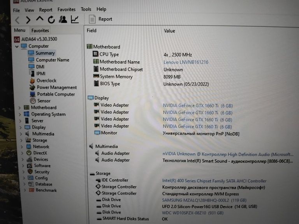299x224 pixels.
Task: Open the graph chart toolbar icon
Action: tap(75, 19)
